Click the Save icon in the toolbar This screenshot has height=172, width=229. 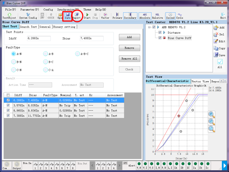pos(67,15)
